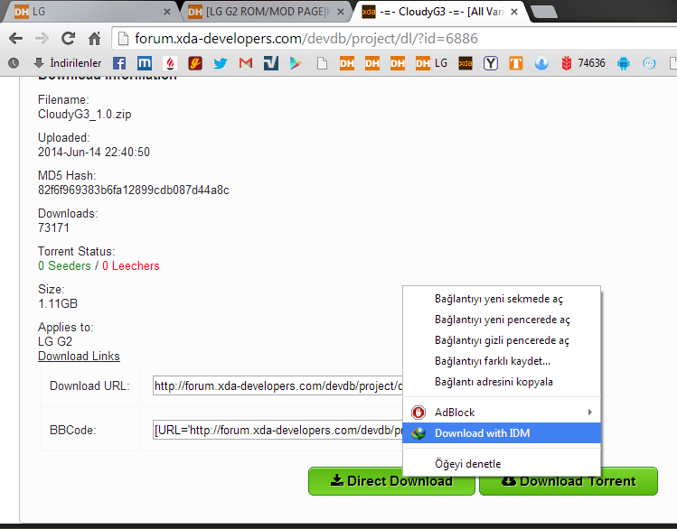Open the Facebook bookmark
This screenshot has width=677, height=529.
pyautogui.click(x=119, y=63)
